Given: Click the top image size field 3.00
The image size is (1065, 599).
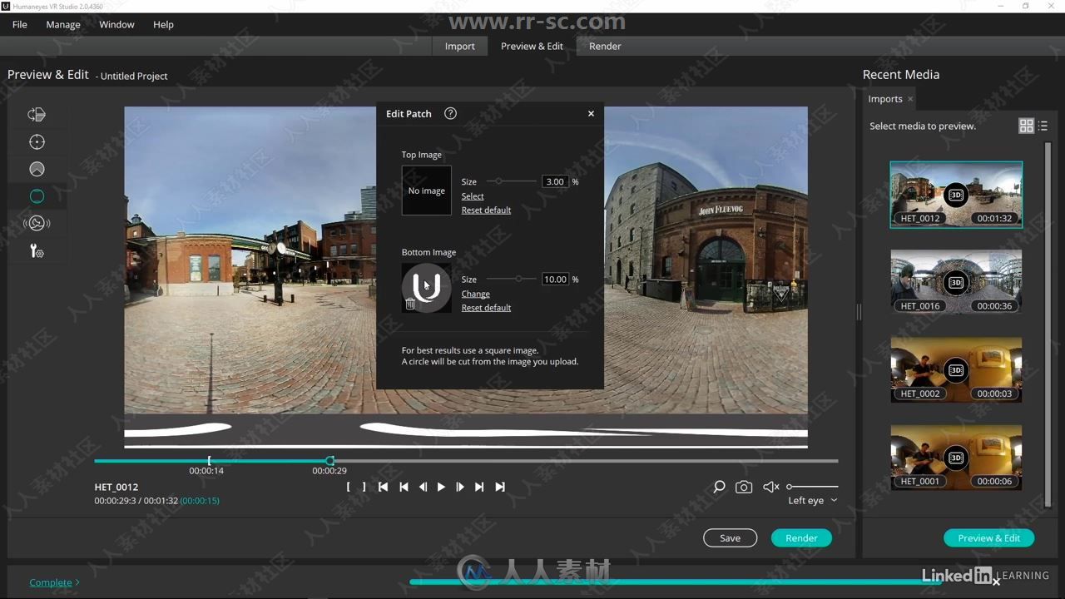Looking at the screenshot, I should coord(555,181).
